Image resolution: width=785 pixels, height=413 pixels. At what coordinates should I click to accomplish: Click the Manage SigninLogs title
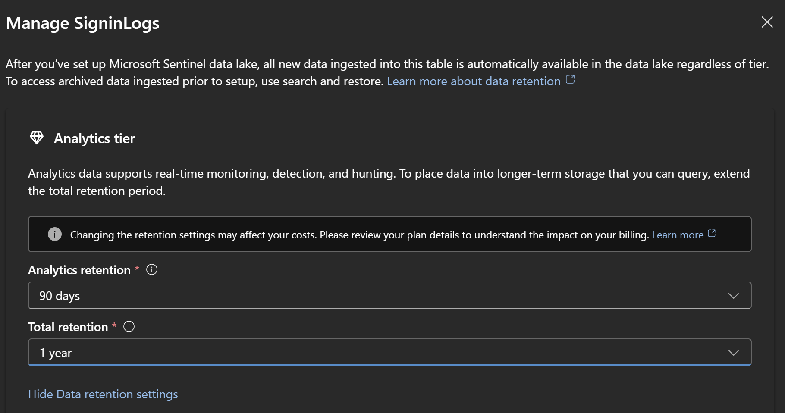(82, 23)
